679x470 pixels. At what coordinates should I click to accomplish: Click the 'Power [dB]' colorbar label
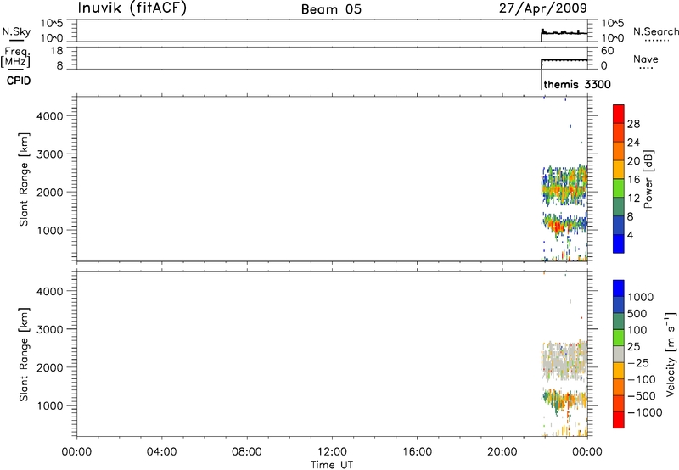click(648, 179)
